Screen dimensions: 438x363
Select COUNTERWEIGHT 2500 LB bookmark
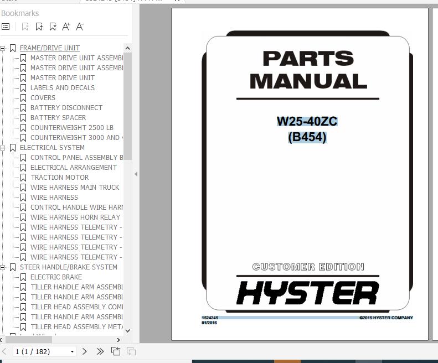coord(72,128)
